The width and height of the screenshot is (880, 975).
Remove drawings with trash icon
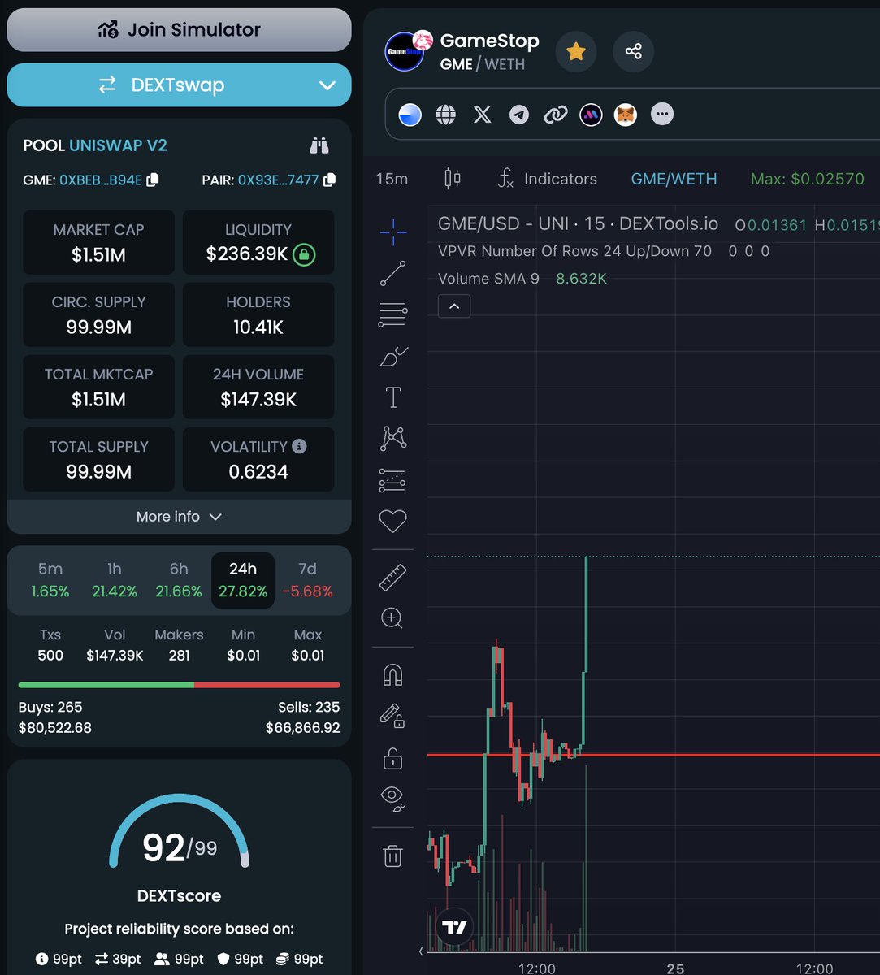click(393, 856)
